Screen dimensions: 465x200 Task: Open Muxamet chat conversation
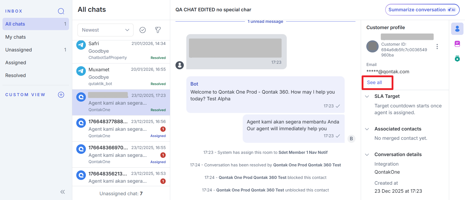pos(121,77)
